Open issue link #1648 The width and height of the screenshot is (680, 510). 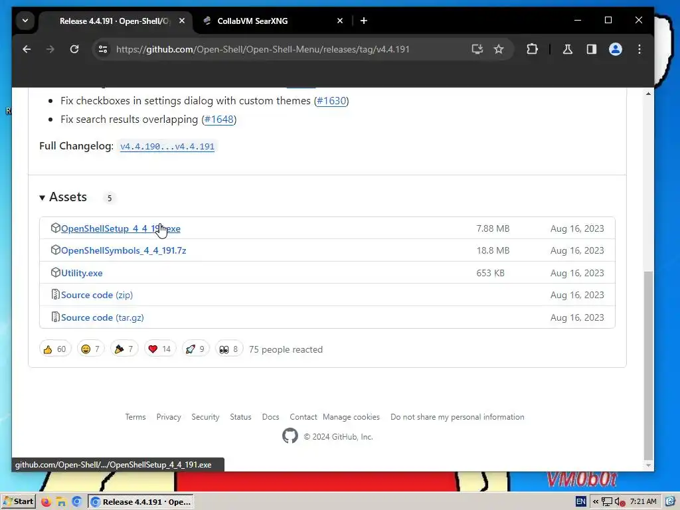(x=219, y=120)
